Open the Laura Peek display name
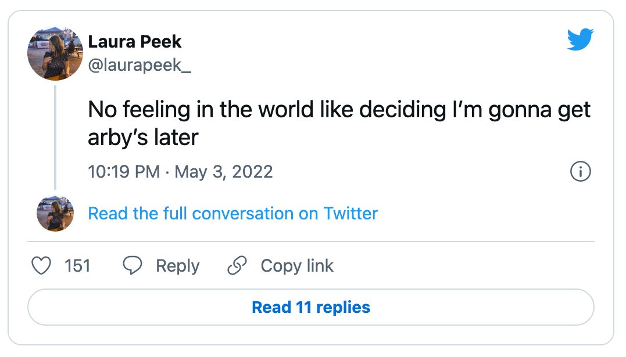The width and height of the screenshot is (626, 357). pos(134,41)
